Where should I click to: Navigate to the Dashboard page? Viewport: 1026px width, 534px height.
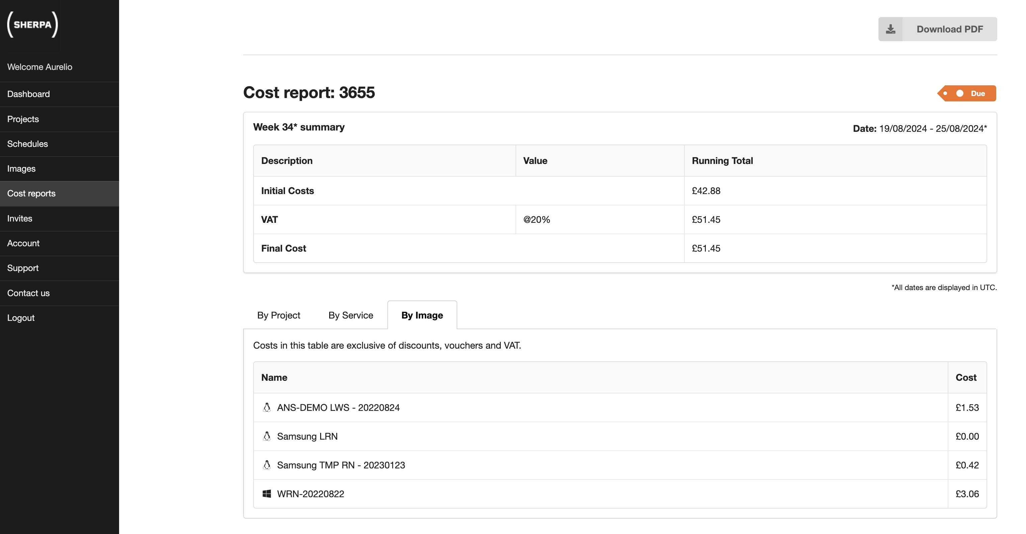[28, 94]
